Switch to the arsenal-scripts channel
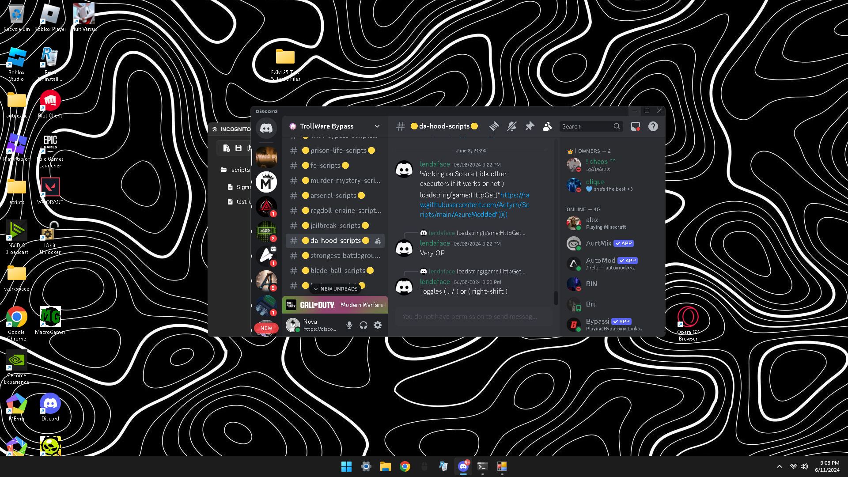Image resolution: width=848 pixels, height=477 pixels. tap(333, 196)
